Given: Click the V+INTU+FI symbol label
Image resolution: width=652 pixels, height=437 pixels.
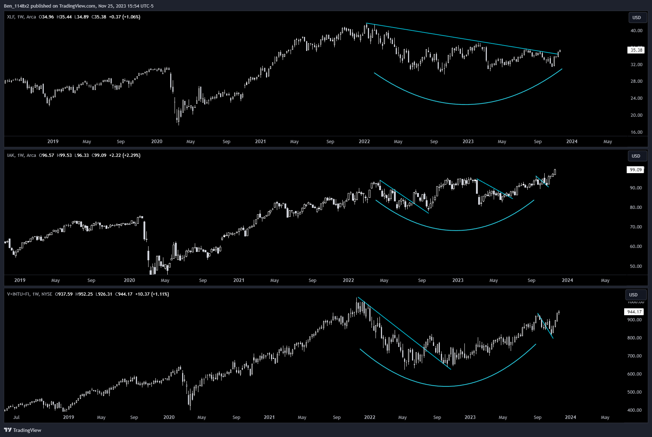Looking at the screenshot, I should 18,294.
